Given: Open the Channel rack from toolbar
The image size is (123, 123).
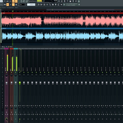Looking at the screenshot, I should click(44, 4).
